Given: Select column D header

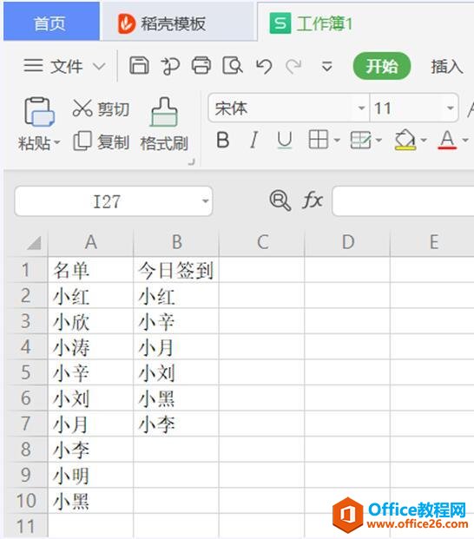Looking at the screenshot, I should click(x=347, y=242).
